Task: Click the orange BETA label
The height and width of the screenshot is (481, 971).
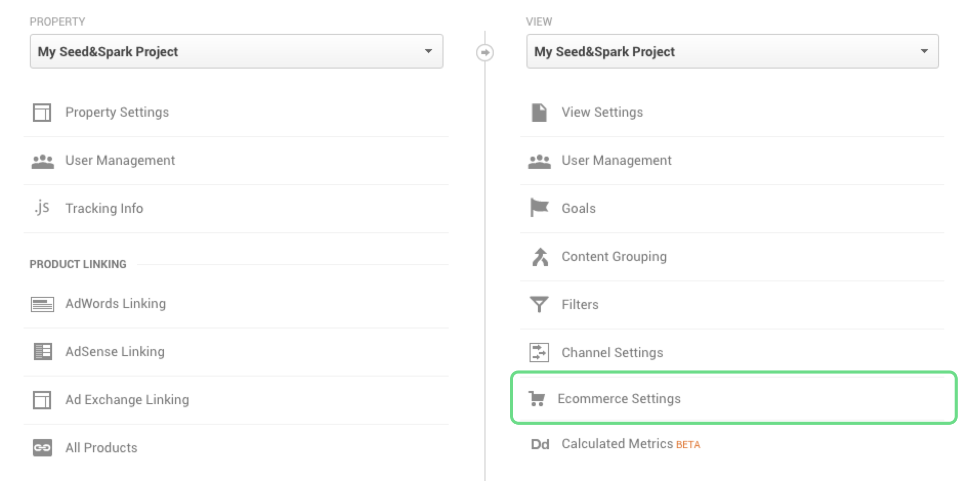Action: [x=688, y=445]
